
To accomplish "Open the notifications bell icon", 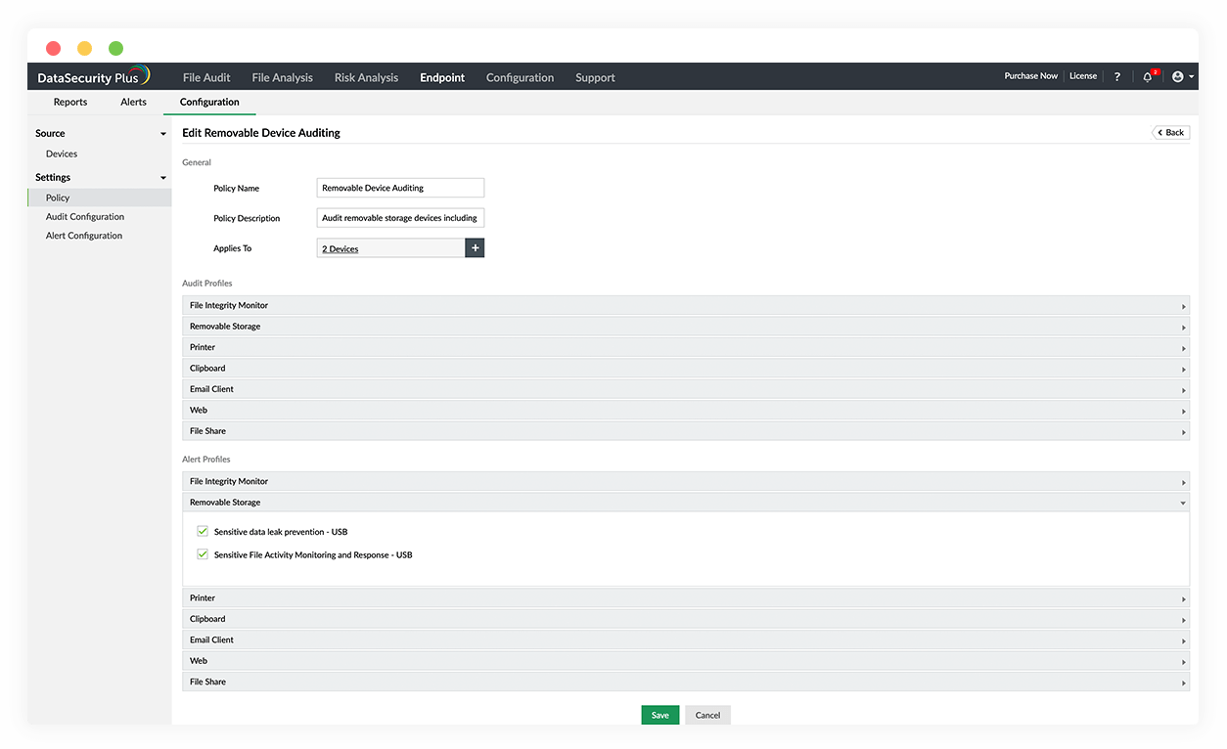I will [x=1148, y=76].
